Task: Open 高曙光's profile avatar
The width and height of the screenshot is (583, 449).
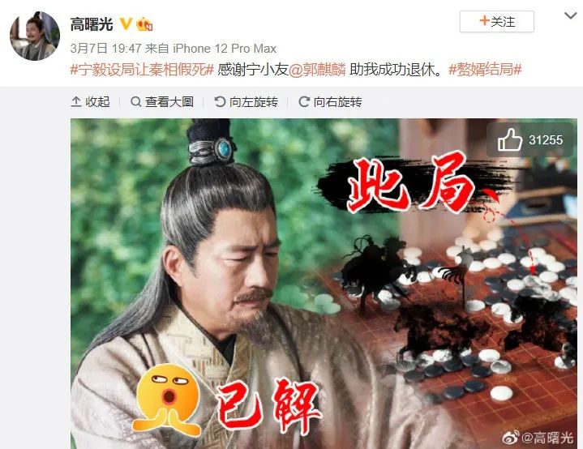Action: click(35, 36)
